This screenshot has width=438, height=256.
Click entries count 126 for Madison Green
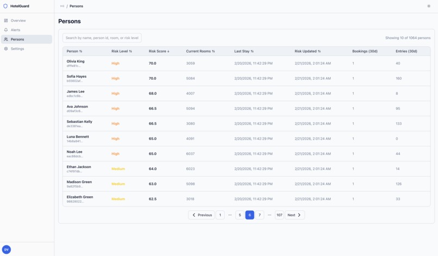(x=399, y=184)
